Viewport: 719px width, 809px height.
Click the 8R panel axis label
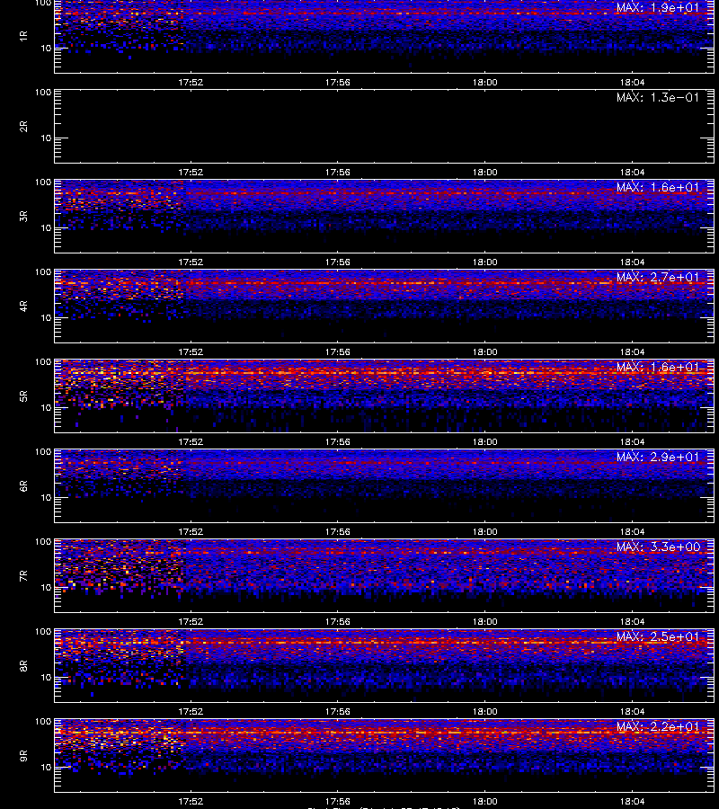pos(23,665)
